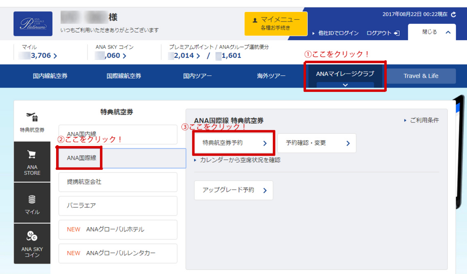The width and height of the screenshot is (467, 274).
Task: Click the ログアウト logout link
Action: point(383,33)
